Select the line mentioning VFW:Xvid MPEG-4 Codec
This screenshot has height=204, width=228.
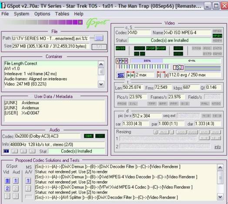pos(126,187)
